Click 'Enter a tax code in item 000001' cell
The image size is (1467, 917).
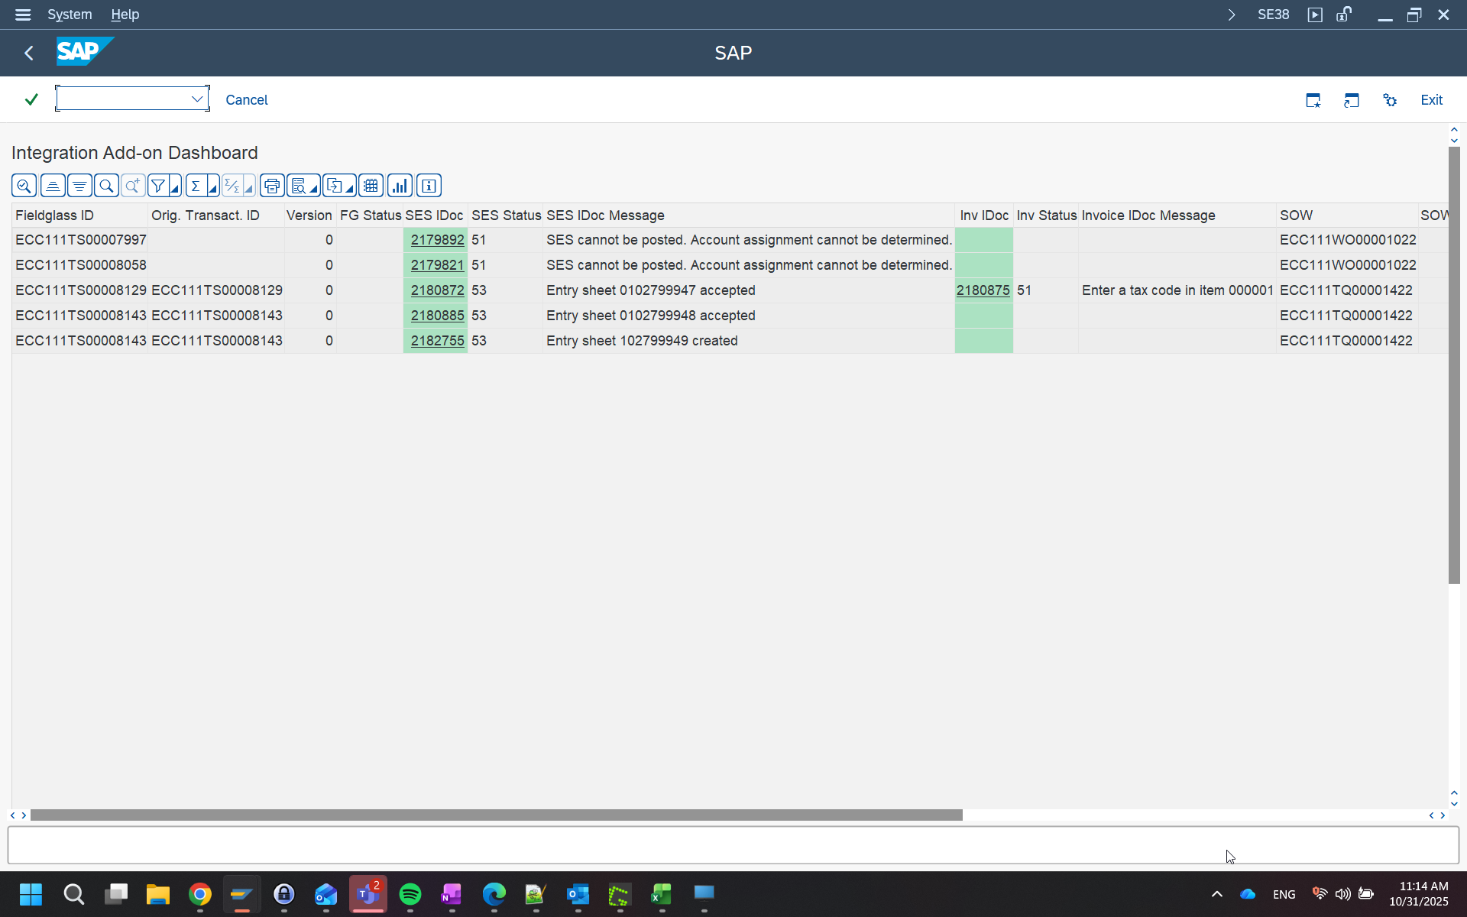1177,290
